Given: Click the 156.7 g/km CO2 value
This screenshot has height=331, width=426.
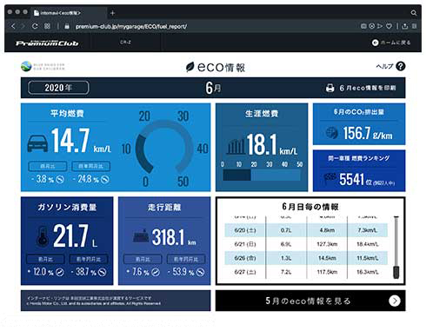Looking at the screenshot, I should tap(368, 134).
